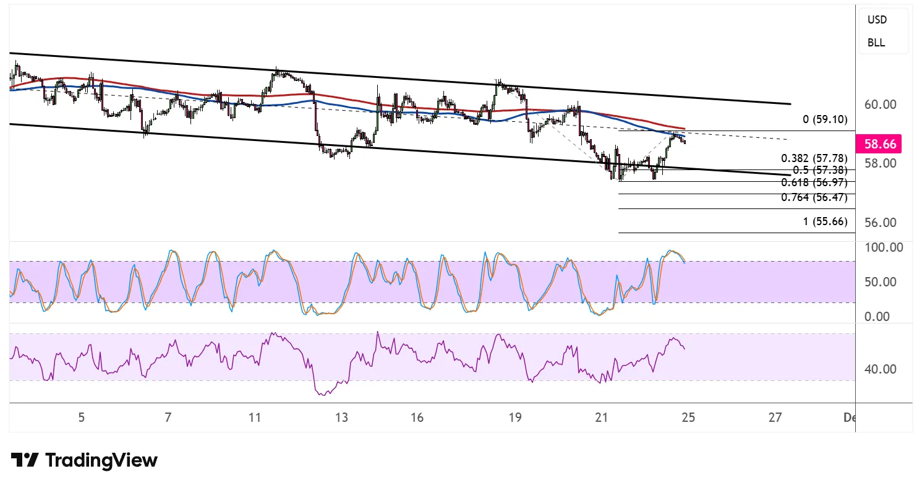The height and width of the screenshot is (488, 922).
Task: Click date 25 on the time axis
Action: 688,417
